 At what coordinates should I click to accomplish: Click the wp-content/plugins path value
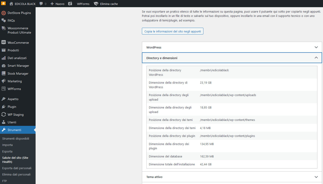click(x=227, y=136)
